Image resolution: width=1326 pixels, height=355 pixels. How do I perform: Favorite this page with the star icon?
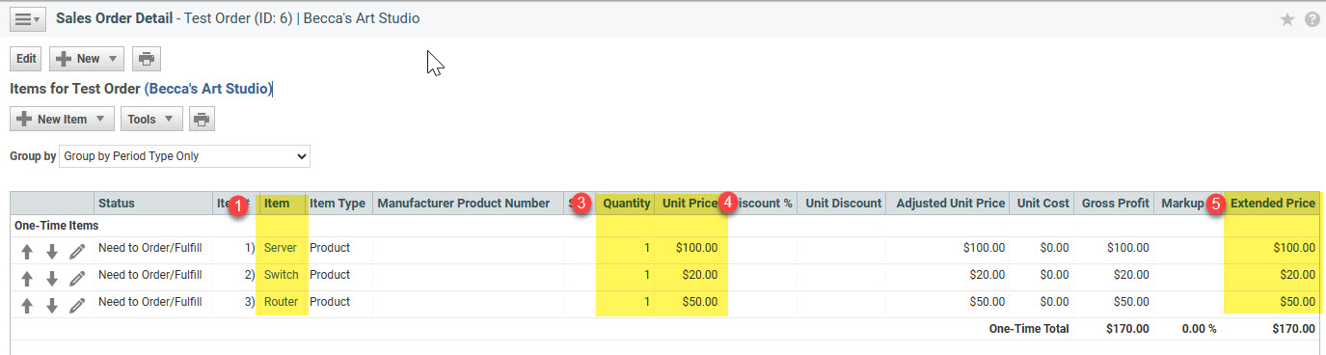tap(1286, 19)
